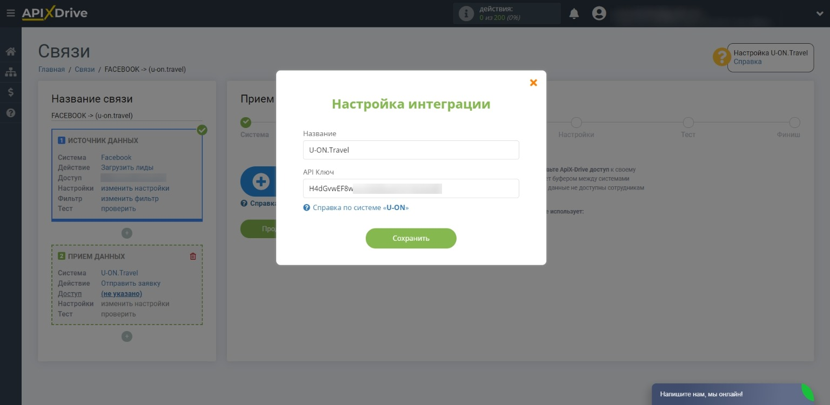830x405 pixels.
Task: Click (не указано) access link
Action: [x=122, y=294]
